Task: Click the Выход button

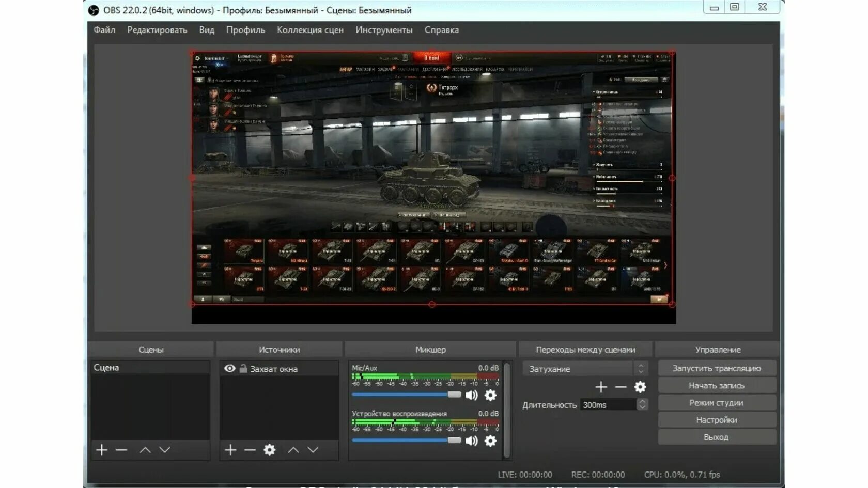Action: pyautogui.click(x=717, y=437)
